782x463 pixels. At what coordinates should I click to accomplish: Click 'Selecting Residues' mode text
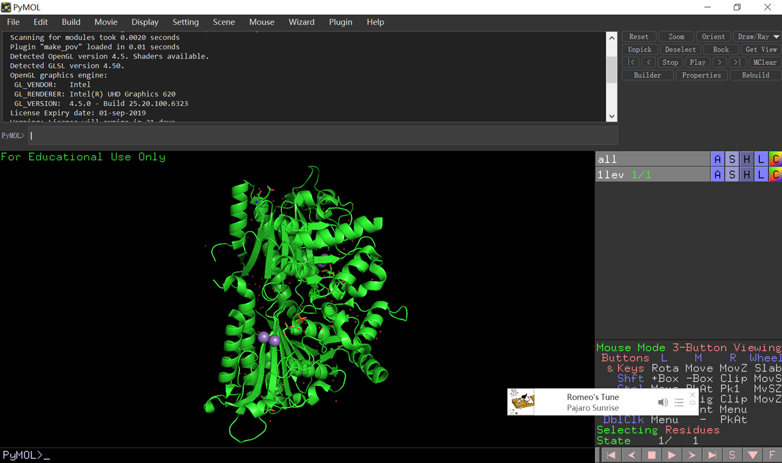coord(658,430)
